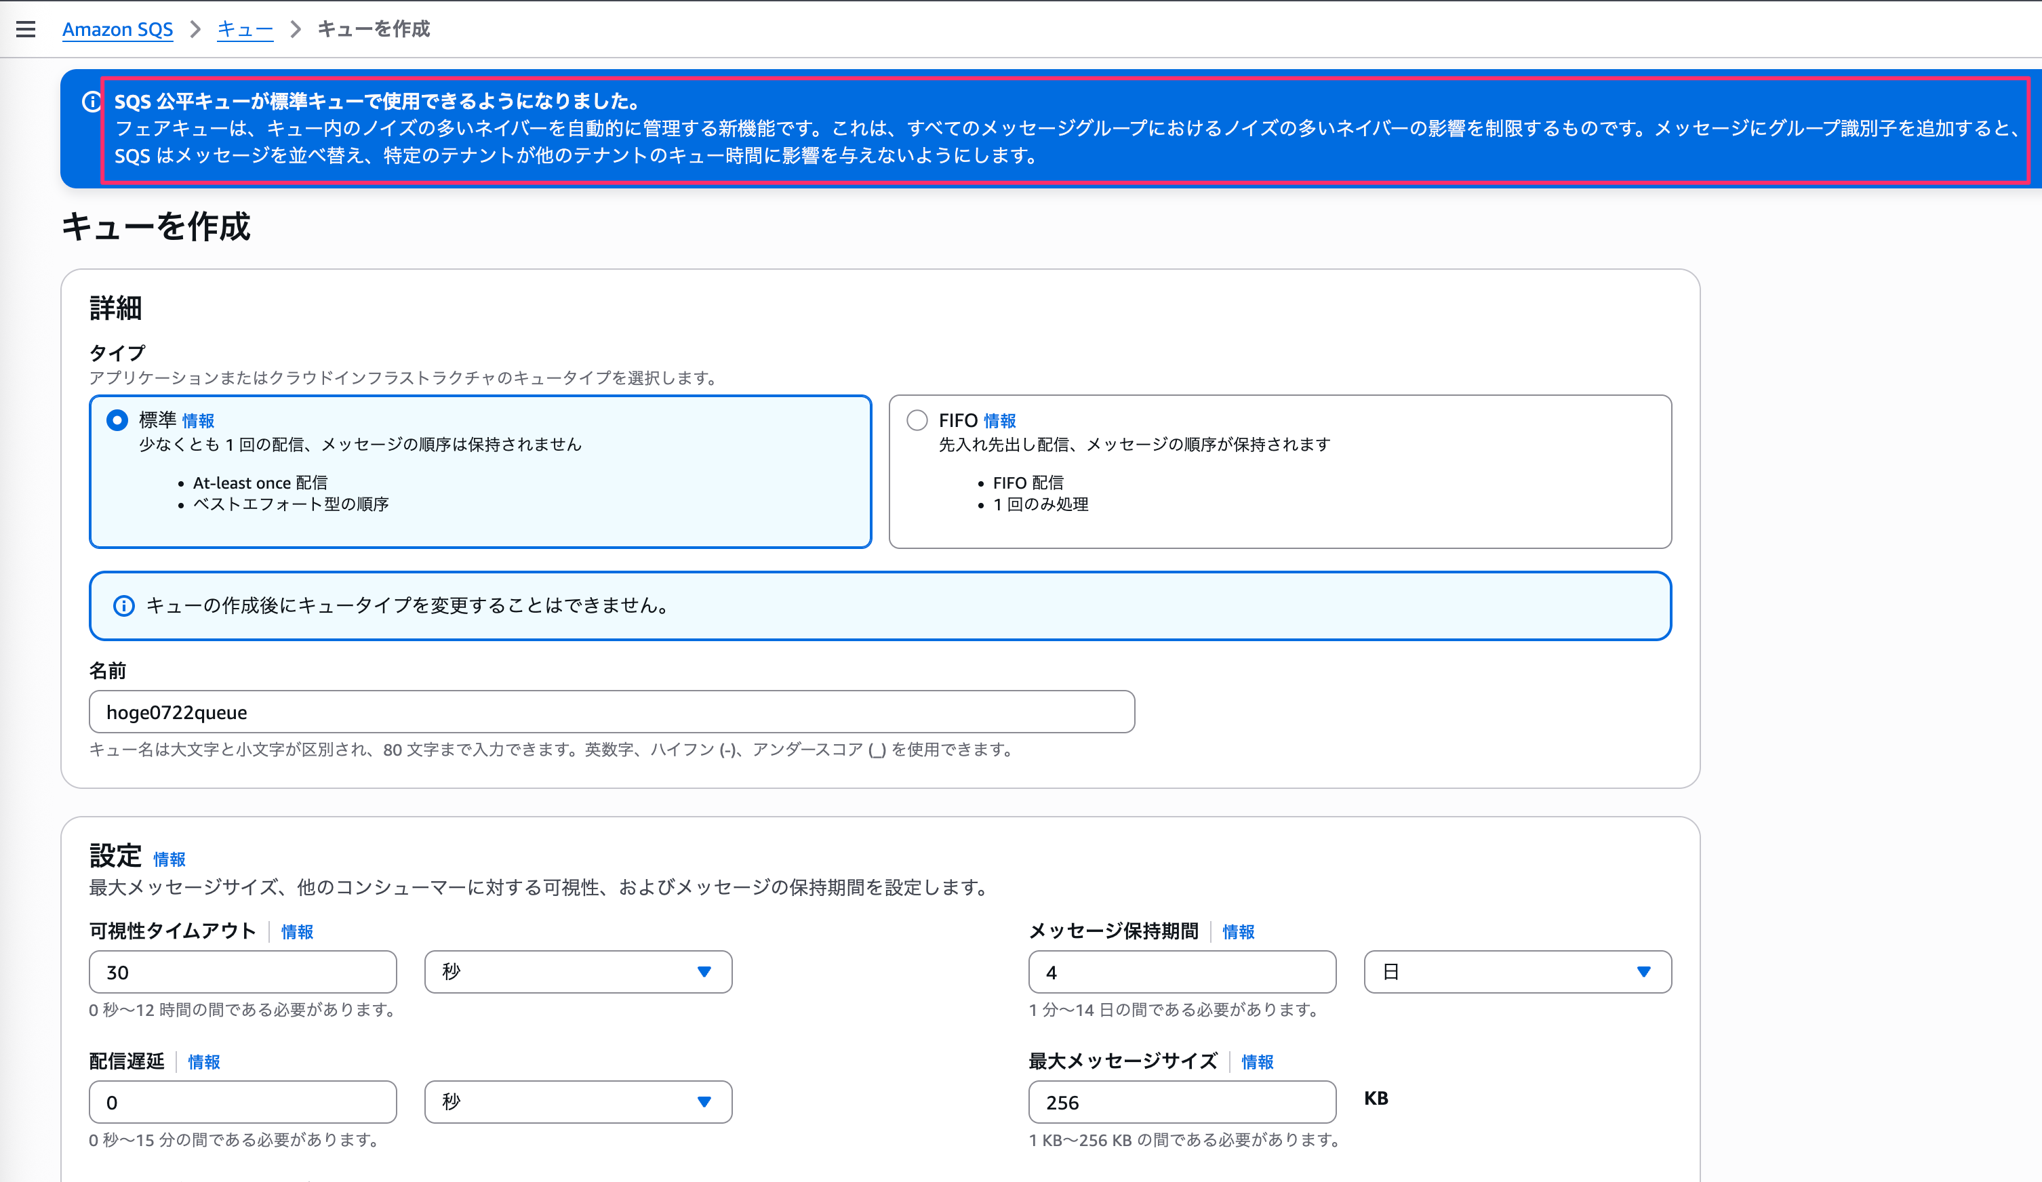The height and width of the screenshot is (1182, 2042).
Task: Open 情報 link next to FIFO
Action: 999,420
